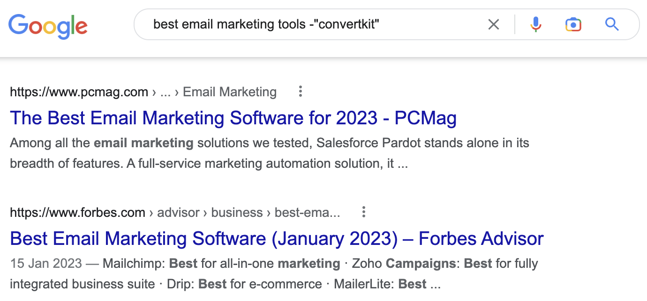Click the https://www.pcmag.com URL text
The image size is (647, 301).
(79, 92)
